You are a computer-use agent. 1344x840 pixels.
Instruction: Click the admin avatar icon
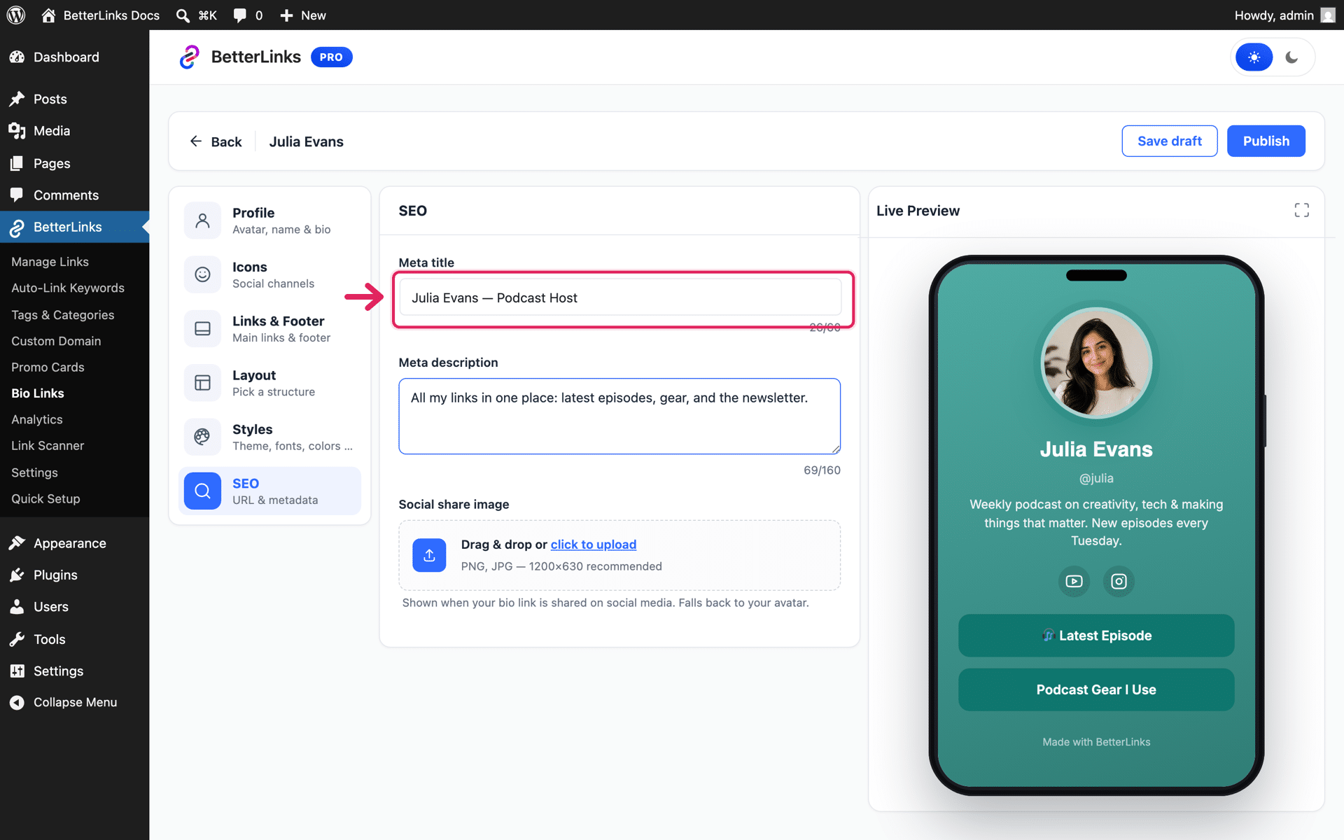pyautogui.click(x=1327, y=15)
